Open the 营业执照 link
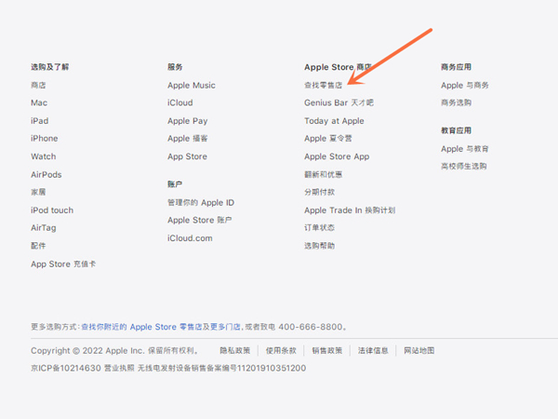Viewport: 558px width, 419px height. click(119, 368)
